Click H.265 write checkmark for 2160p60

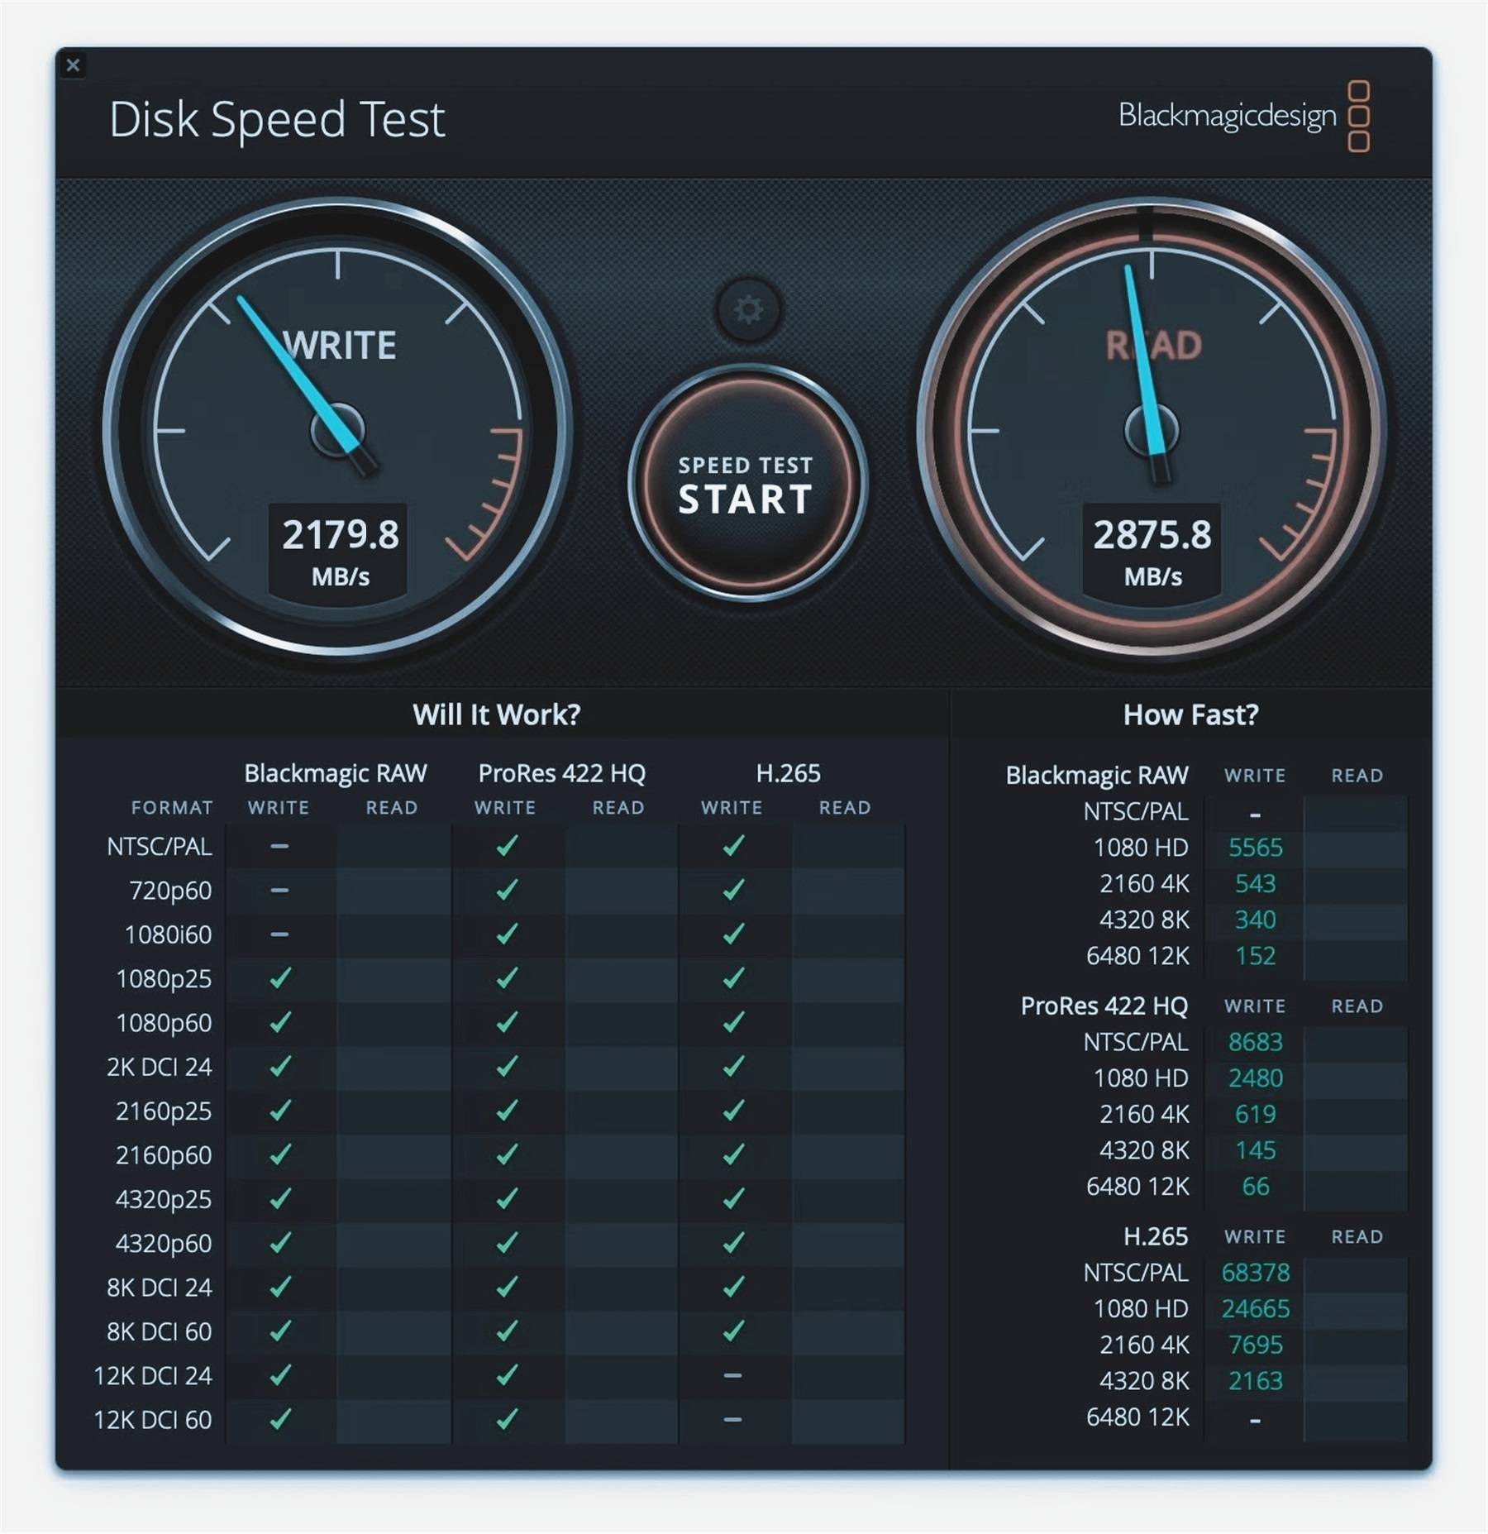click(733, 1154)
